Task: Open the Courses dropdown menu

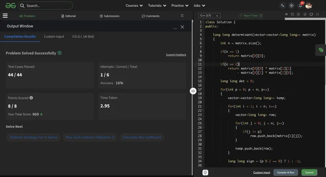Action: (134, 6)
